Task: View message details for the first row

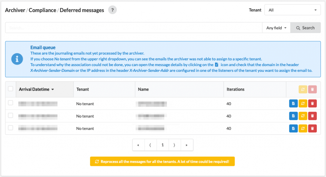Action: coord(293,104)
